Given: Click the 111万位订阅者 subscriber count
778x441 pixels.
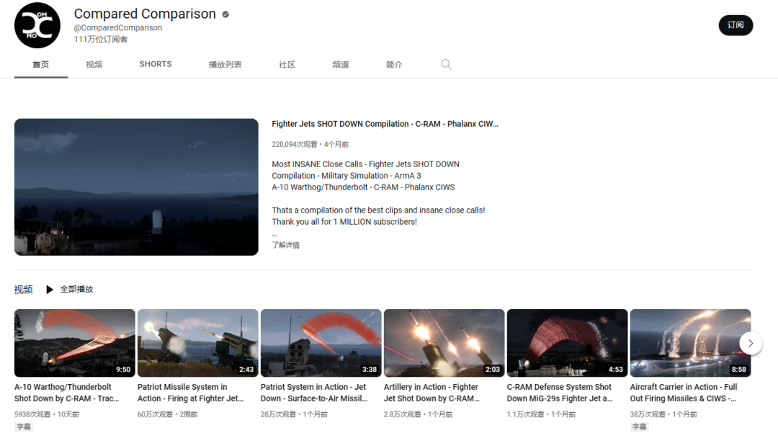Looking at the screenshot, I should tap(101, 39).
